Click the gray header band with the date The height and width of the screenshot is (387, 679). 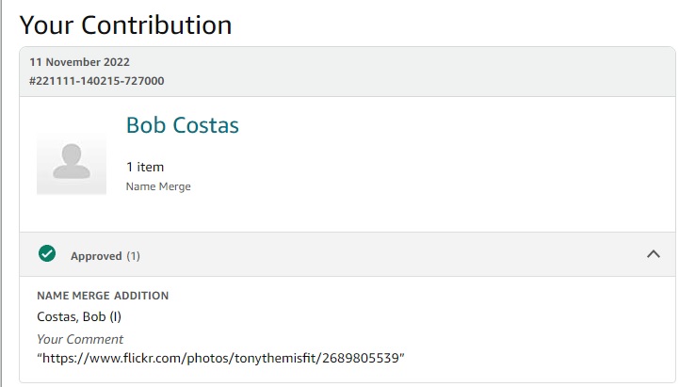click(x=377, y=72)
